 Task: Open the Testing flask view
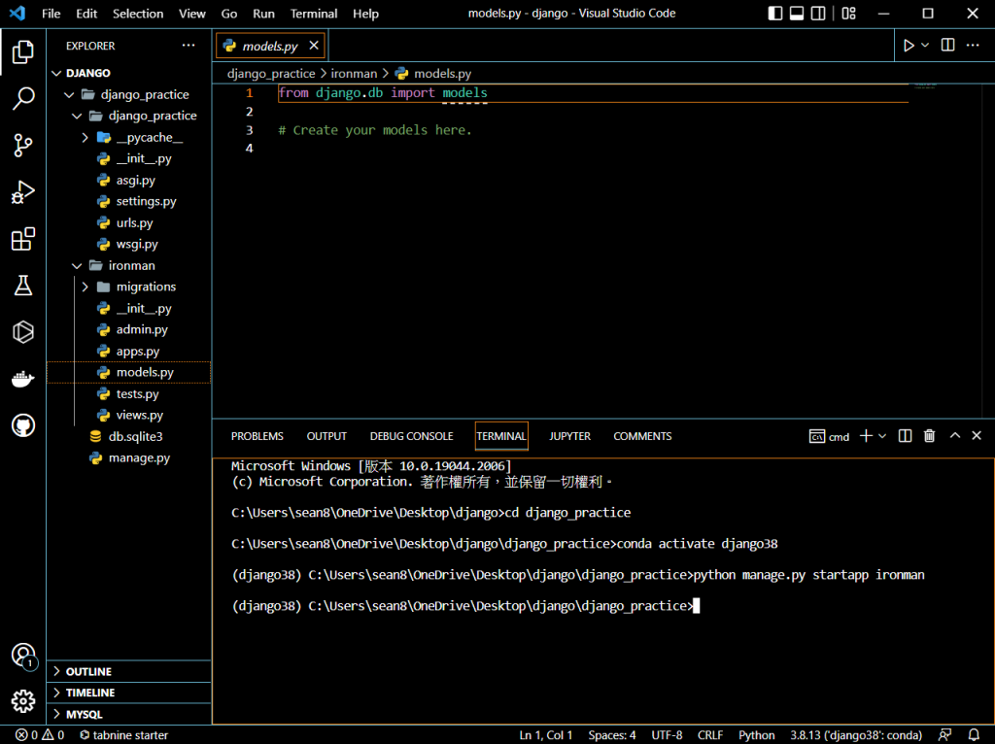tap(23, 286)
